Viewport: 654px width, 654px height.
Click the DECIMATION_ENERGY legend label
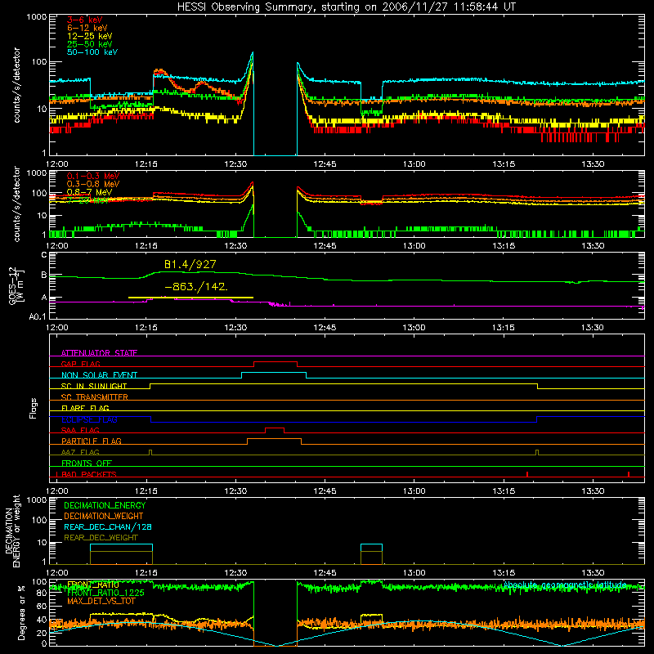[105, 505]
